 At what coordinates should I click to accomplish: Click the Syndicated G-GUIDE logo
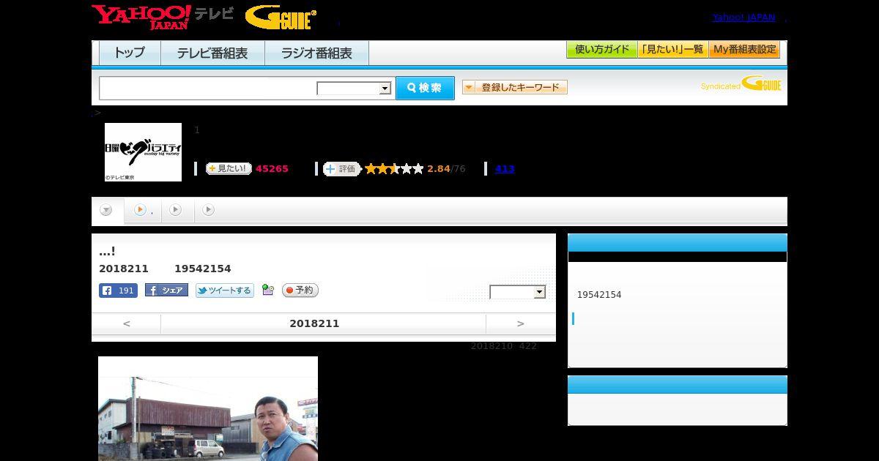tap(741, 83)
